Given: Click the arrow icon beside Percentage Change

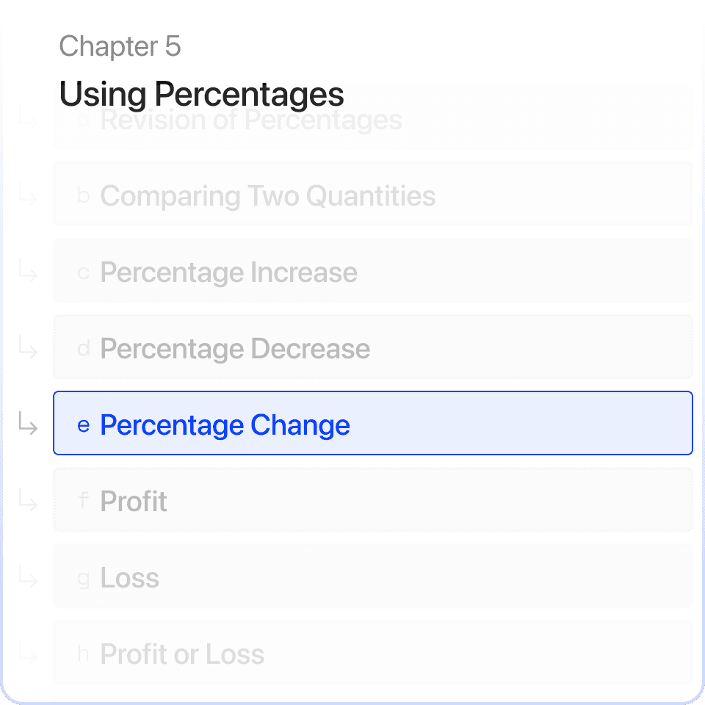Looking at the screenshot, I should [x=28, y=424].
